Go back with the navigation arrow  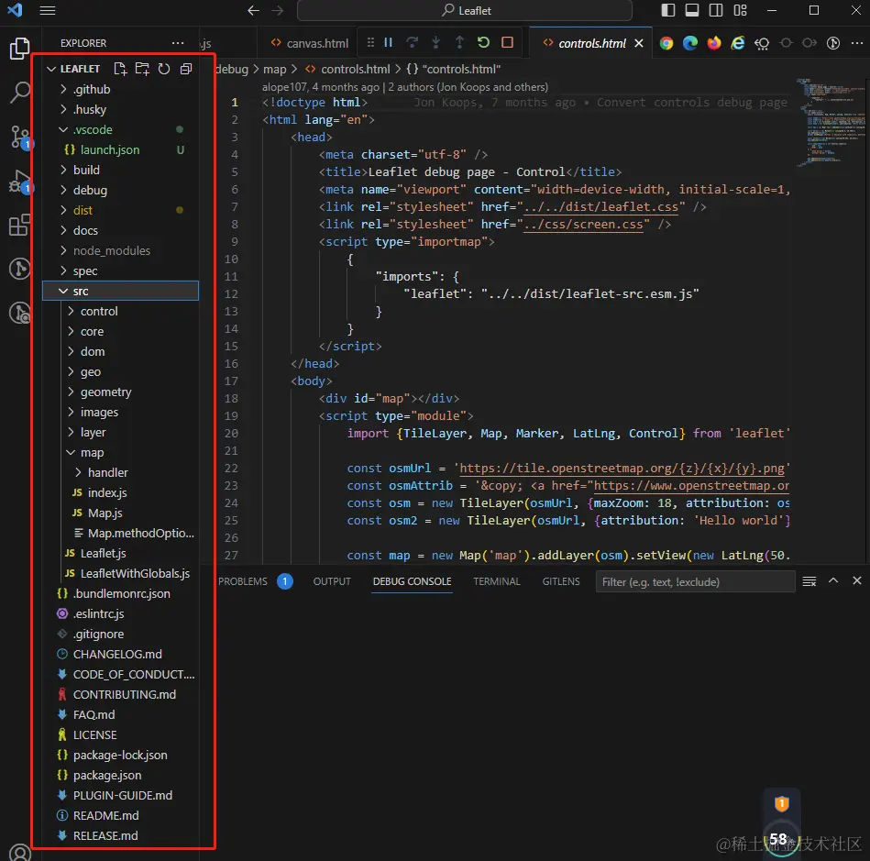253,11
